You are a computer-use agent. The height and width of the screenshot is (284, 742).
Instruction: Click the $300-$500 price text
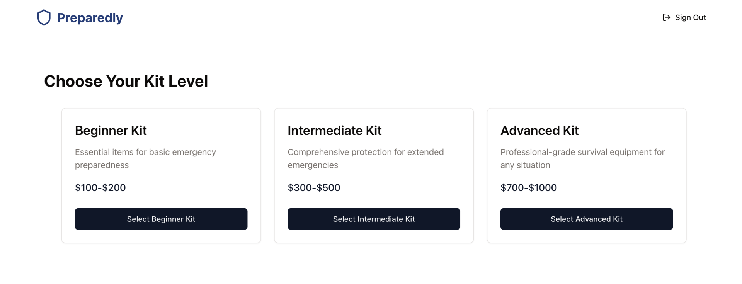[x=314, y=188]
